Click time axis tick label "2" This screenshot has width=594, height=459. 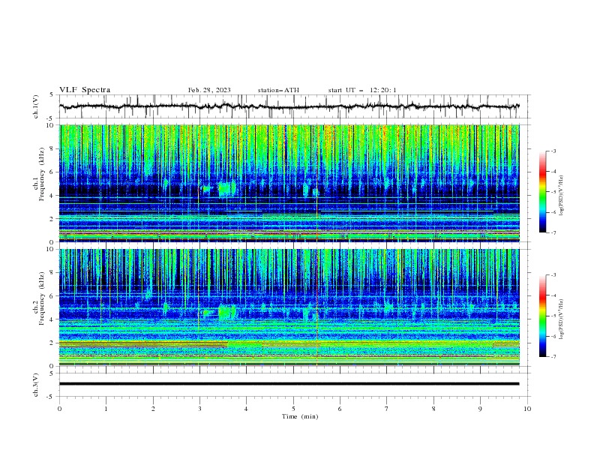tap(153, 409)
